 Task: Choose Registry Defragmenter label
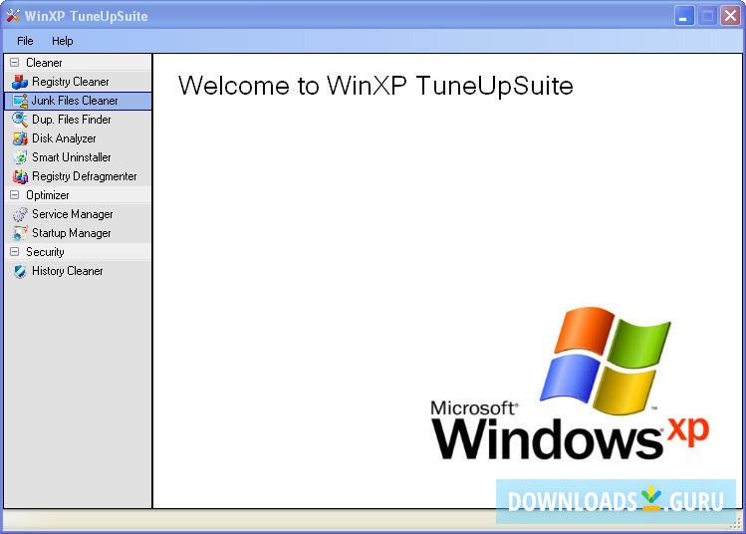(x=85, y=176)
